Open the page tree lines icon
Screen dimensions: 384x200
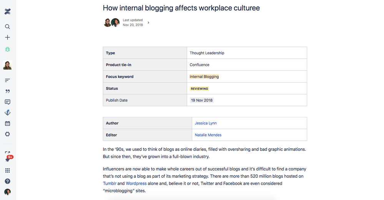pos(7,80)
